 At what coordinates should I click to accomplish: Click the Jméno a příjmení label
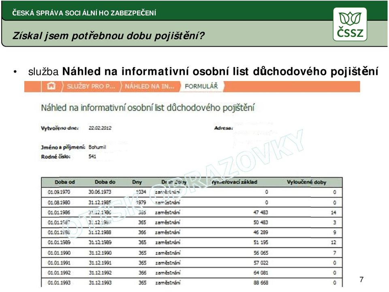[x=63, y=147]
